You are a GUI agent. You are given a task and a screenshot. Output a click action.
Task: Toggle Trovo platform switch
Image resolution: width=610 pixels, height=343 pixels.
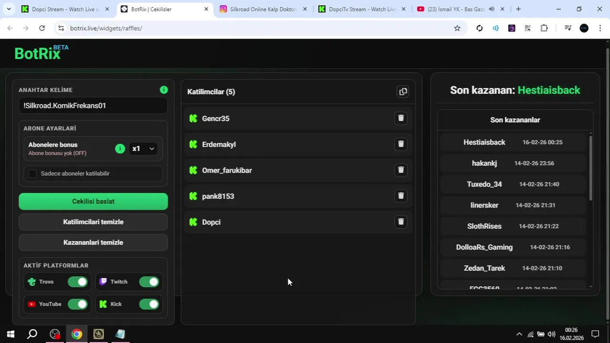point(77,282)
